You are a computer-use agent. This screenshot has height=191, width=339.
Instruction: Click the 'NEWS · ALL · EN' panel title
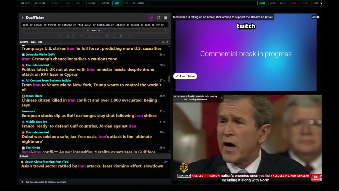coord(31,42)
